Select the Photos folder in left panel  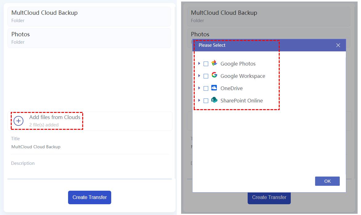(89, 38)
